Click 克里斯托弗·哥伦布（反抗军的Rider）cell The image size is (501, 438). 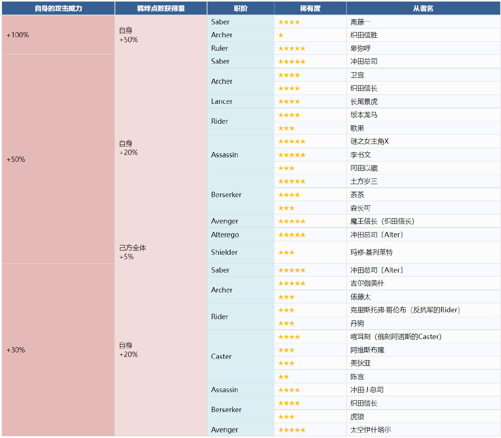click(x=423, y=310)
